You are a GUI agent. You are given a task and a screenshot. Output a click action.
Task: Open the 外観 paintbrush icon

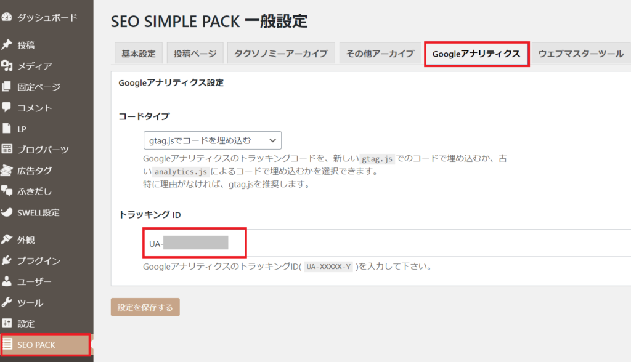click(6, 239)
